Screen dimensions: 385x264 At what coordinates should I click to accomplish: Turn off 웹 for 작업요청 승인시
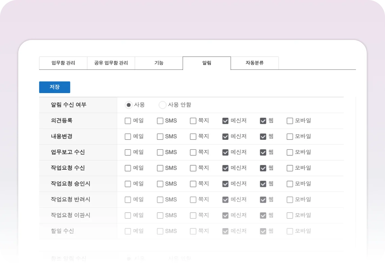coord(263,184)
